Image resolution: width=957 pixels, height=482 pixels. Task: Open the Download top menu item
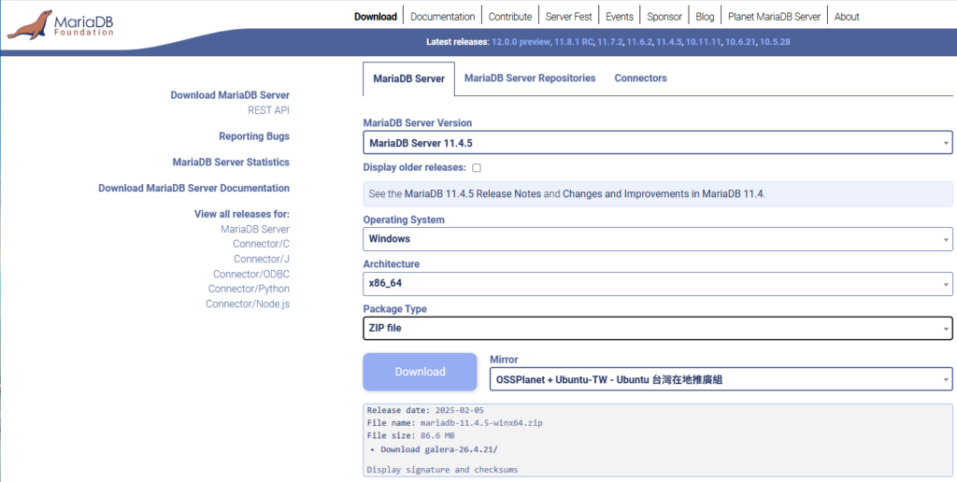point(376,17)
